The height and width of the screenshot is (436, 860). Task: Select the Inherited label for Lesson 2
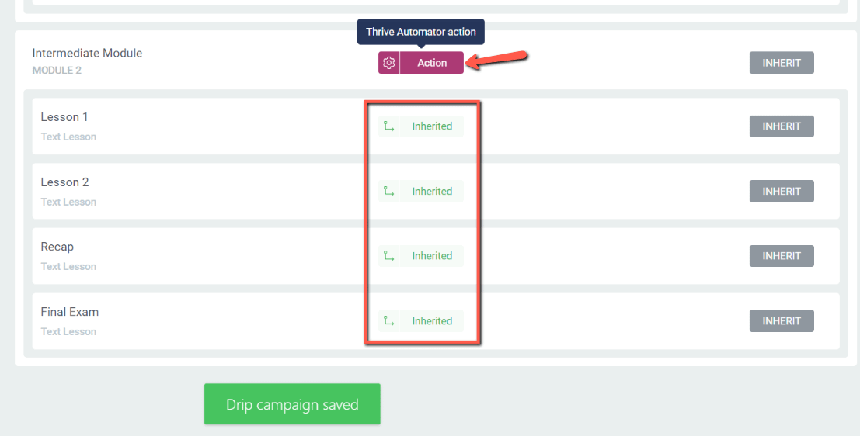(x=432, y=191)
